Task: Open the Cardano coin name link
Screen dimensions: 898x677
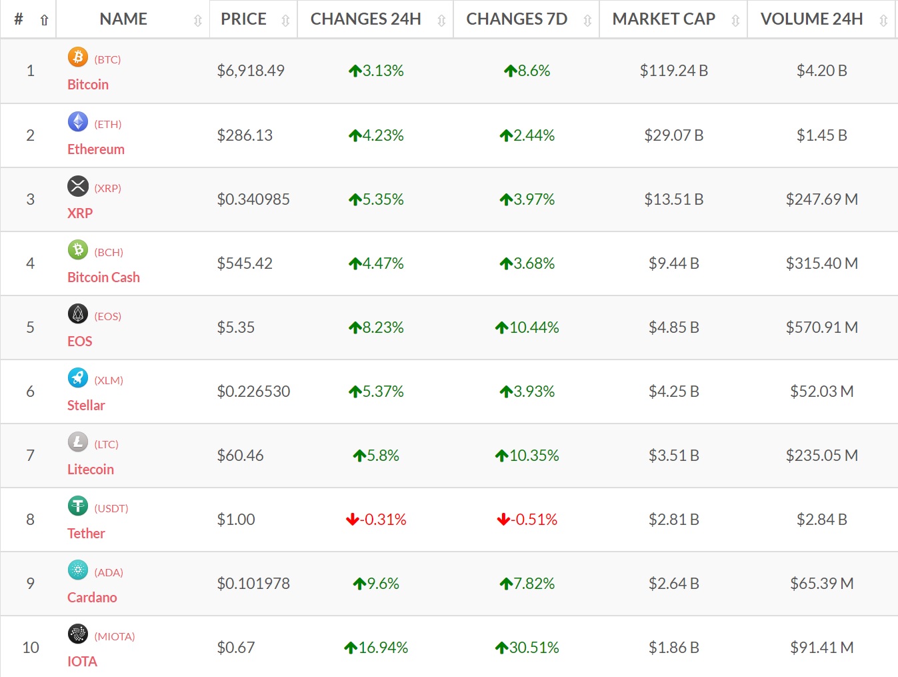Action: point(92,598)
